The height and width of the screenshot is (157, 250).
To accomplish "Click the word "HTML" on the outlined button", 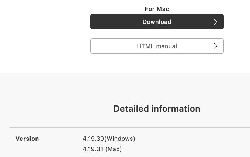I will [145, 46].
